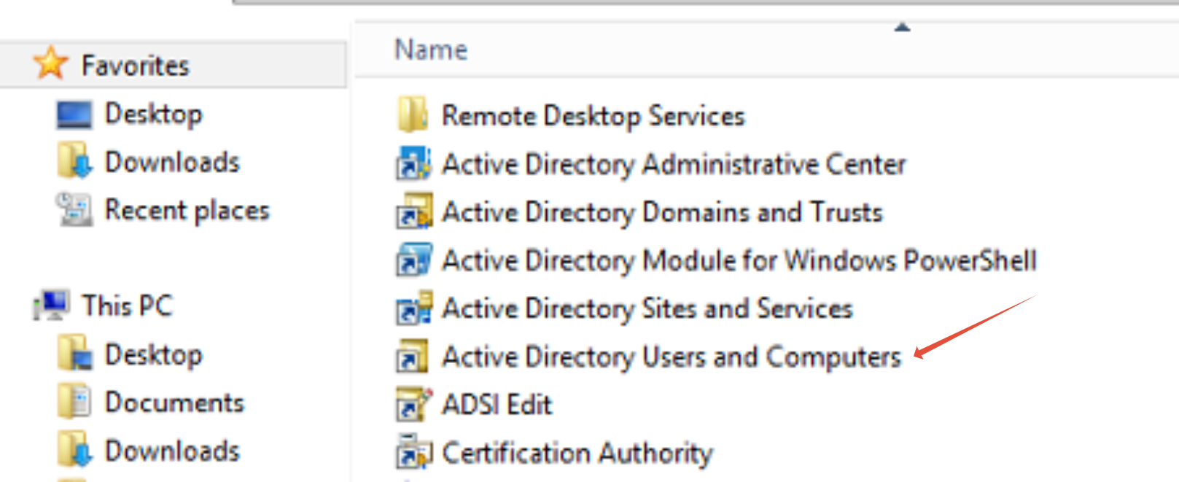Image resolution: width=1179 pixels, height=482 pixels.
Task: Select Active Directory Sites and Services name
Action: 647,309
